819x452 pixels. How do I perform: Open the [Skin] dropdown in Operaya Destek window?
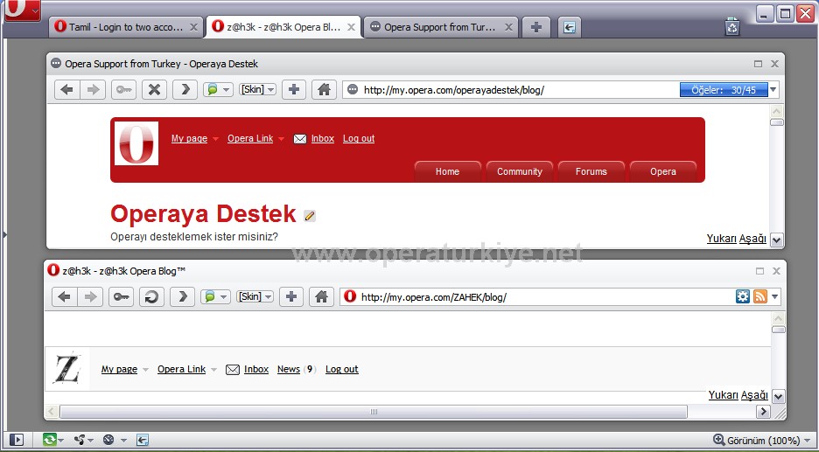coord(257,89)
